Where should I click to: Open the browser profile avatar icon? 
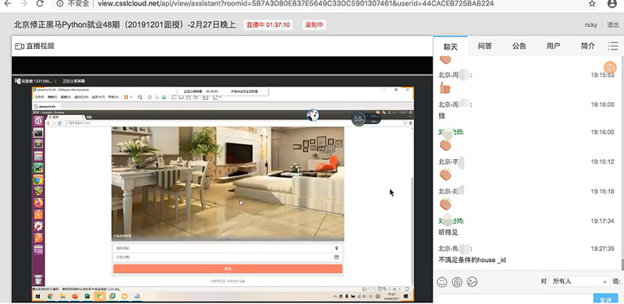click(x=612, y=4)
